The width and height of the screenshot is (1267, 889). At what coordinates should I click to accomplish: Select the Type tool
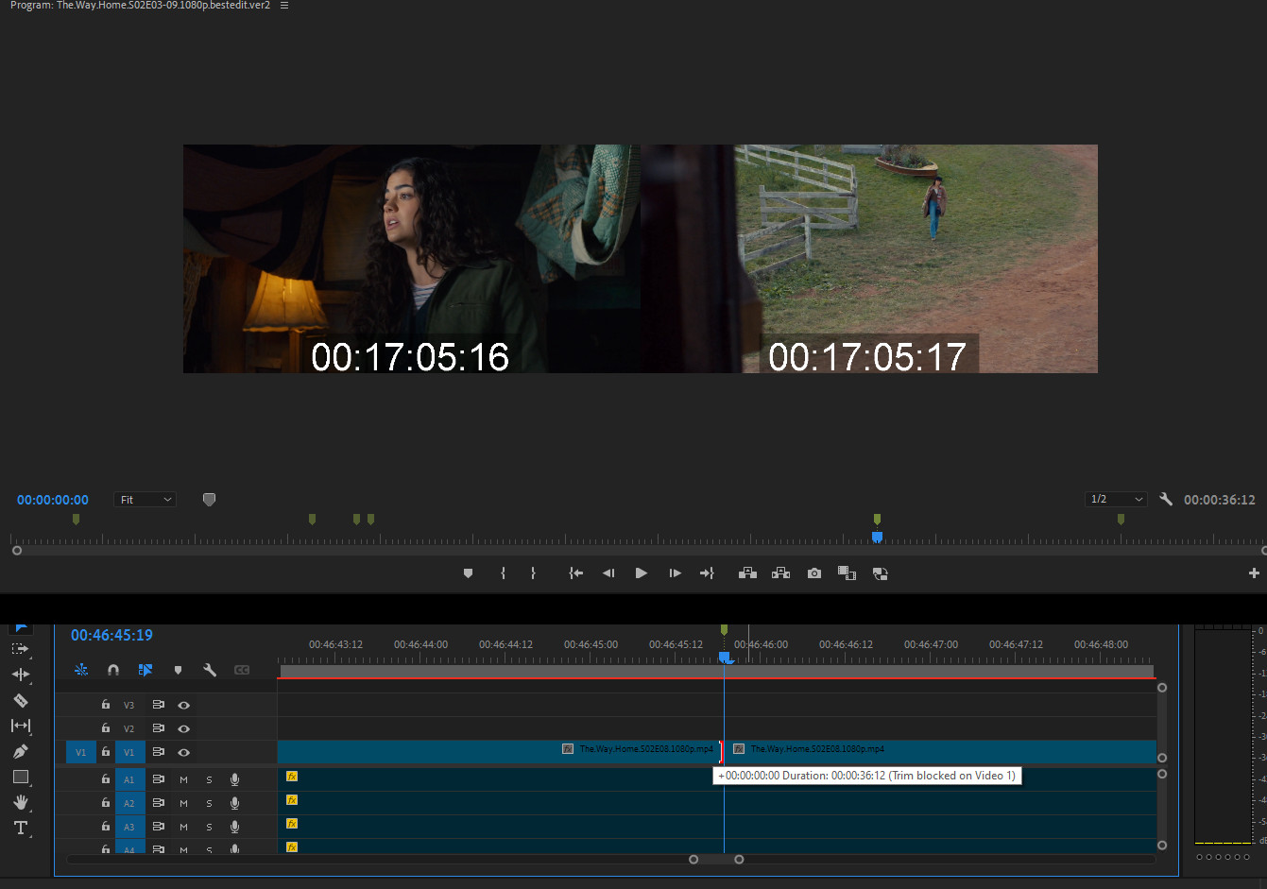[x=20, y=828]
